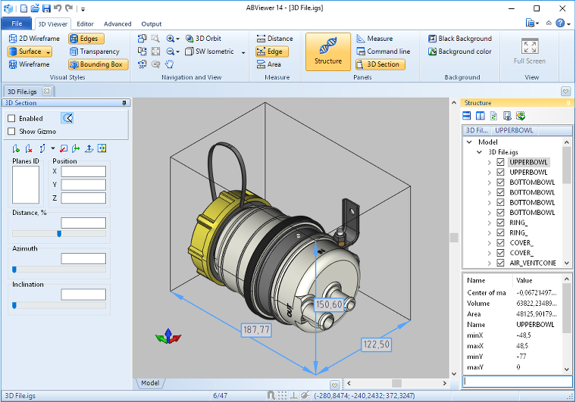The image size is (576, 402).
Task: Toggle the Edges display option
Action: [x=86, y=39]
